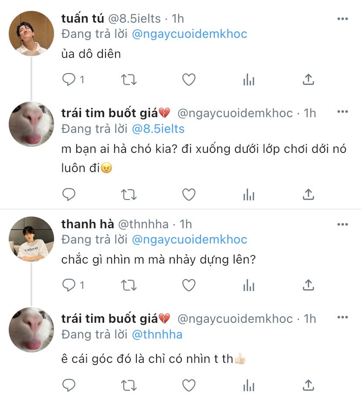View analytics for thanh hà's tweet
The image size is (361, 396).
point(249,285)
